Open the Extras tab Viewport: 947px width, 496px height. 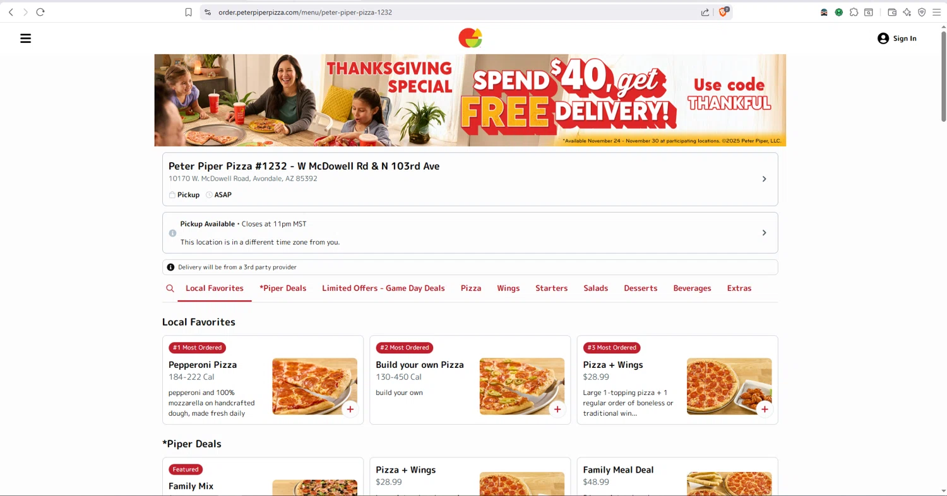[x=739, y=288]
